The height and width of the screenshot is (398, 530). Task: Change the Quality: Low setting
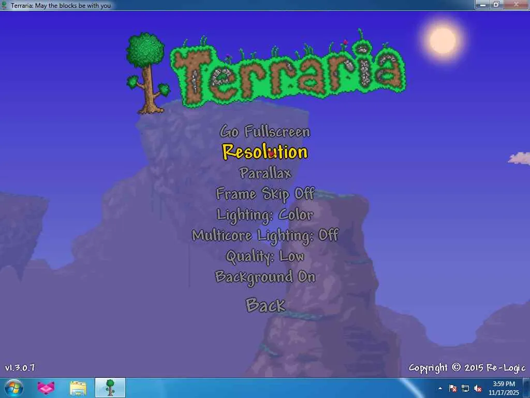pyautogui.click(x=265, y=257)
